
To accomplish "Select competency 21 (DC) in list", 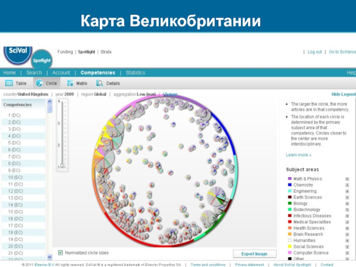I will pyautogui.click(x=24, y=253).
